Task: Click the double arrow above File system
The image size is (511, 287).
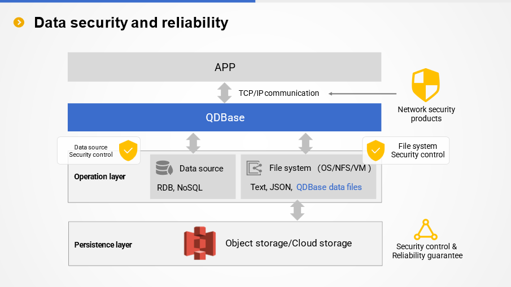Action: click(x=305, y=143)
